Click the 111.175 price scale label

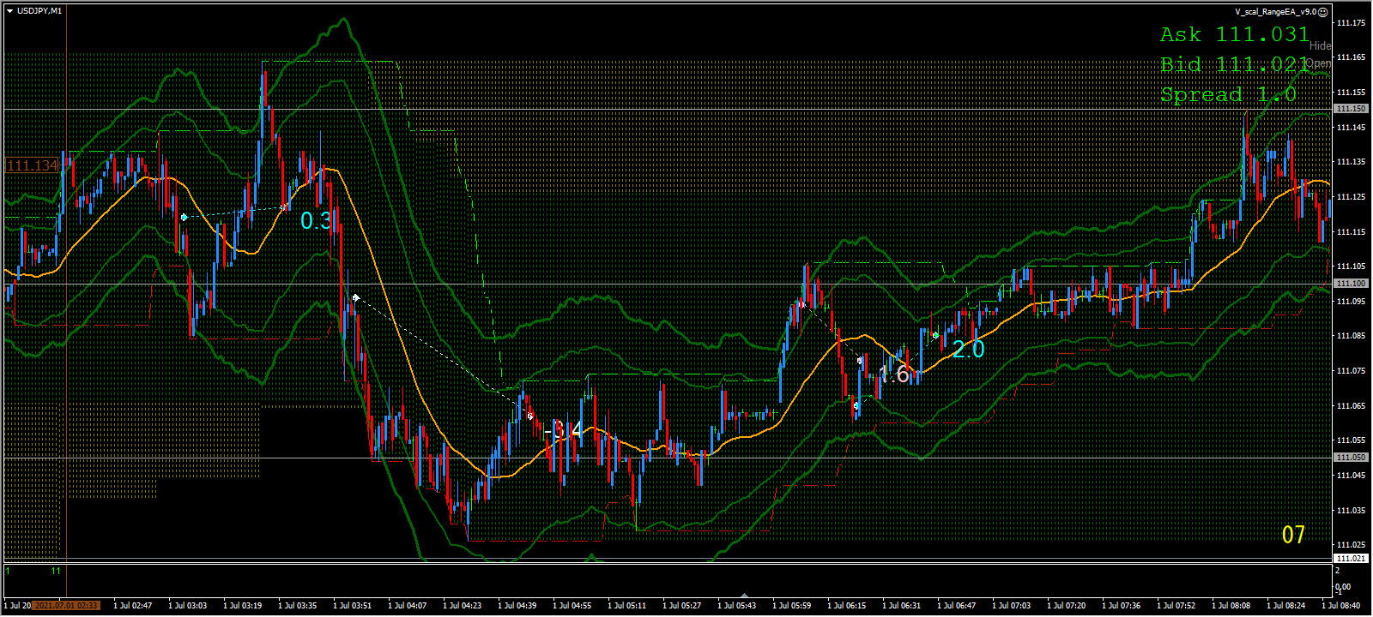click(x=1351, y=23)
